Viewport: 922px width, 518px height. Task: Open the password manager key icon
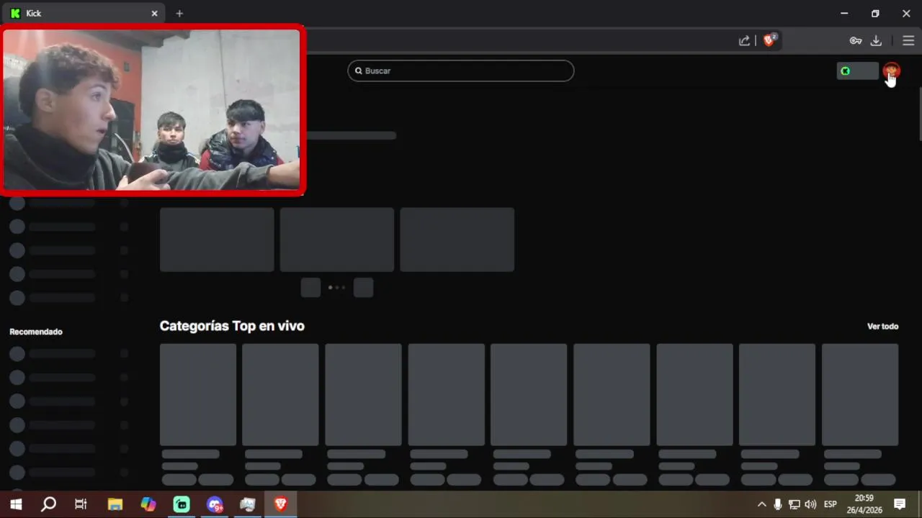[x=856, y=40]
